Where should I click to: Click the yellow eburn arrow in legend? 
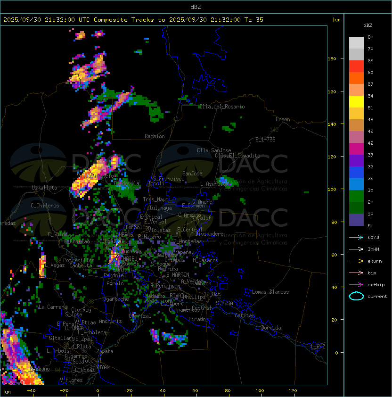pos(356,261)
